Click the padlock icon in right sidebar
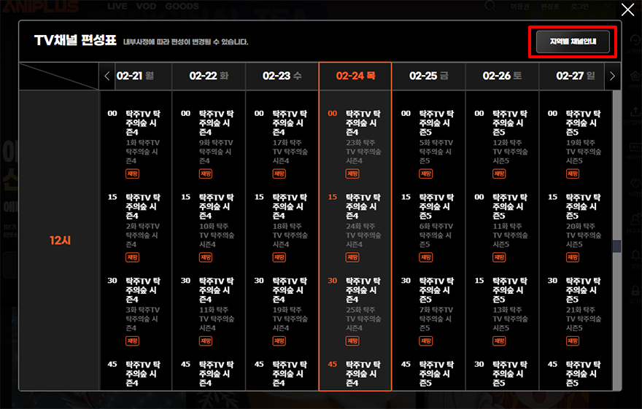 pos(635,291)
